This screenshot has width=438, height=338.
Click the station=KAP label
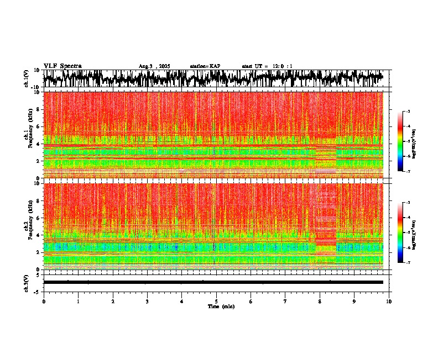pos(205,66)
